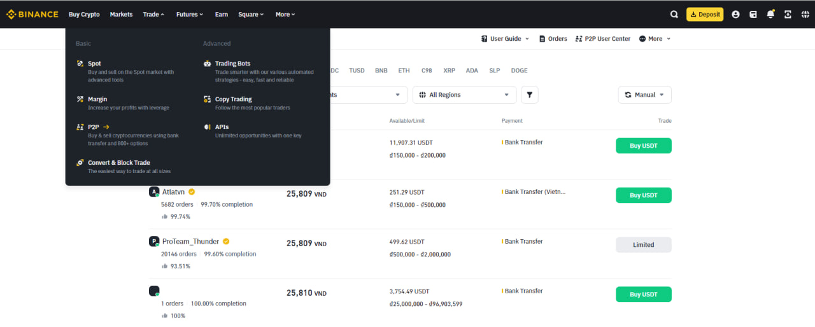The width and height of the screenshot is (815, 327).
Task: Open the User Guide dropdown
Action: (x=506, y=39)
